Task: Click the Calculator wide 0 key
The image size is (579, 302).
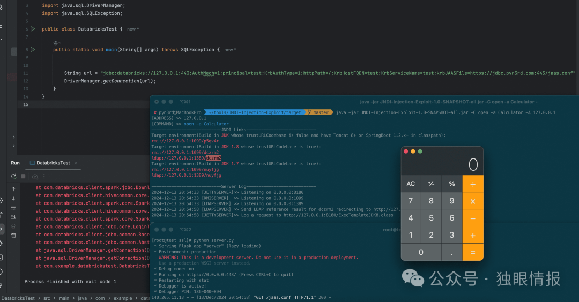Action: coord(421,252)
